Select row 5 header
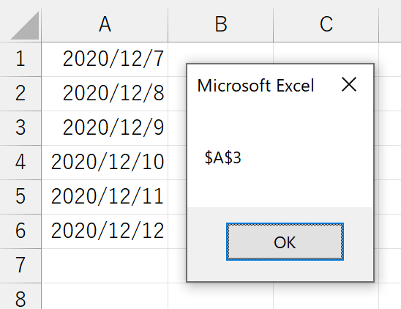The image size is (401, 309). point(20,197)
